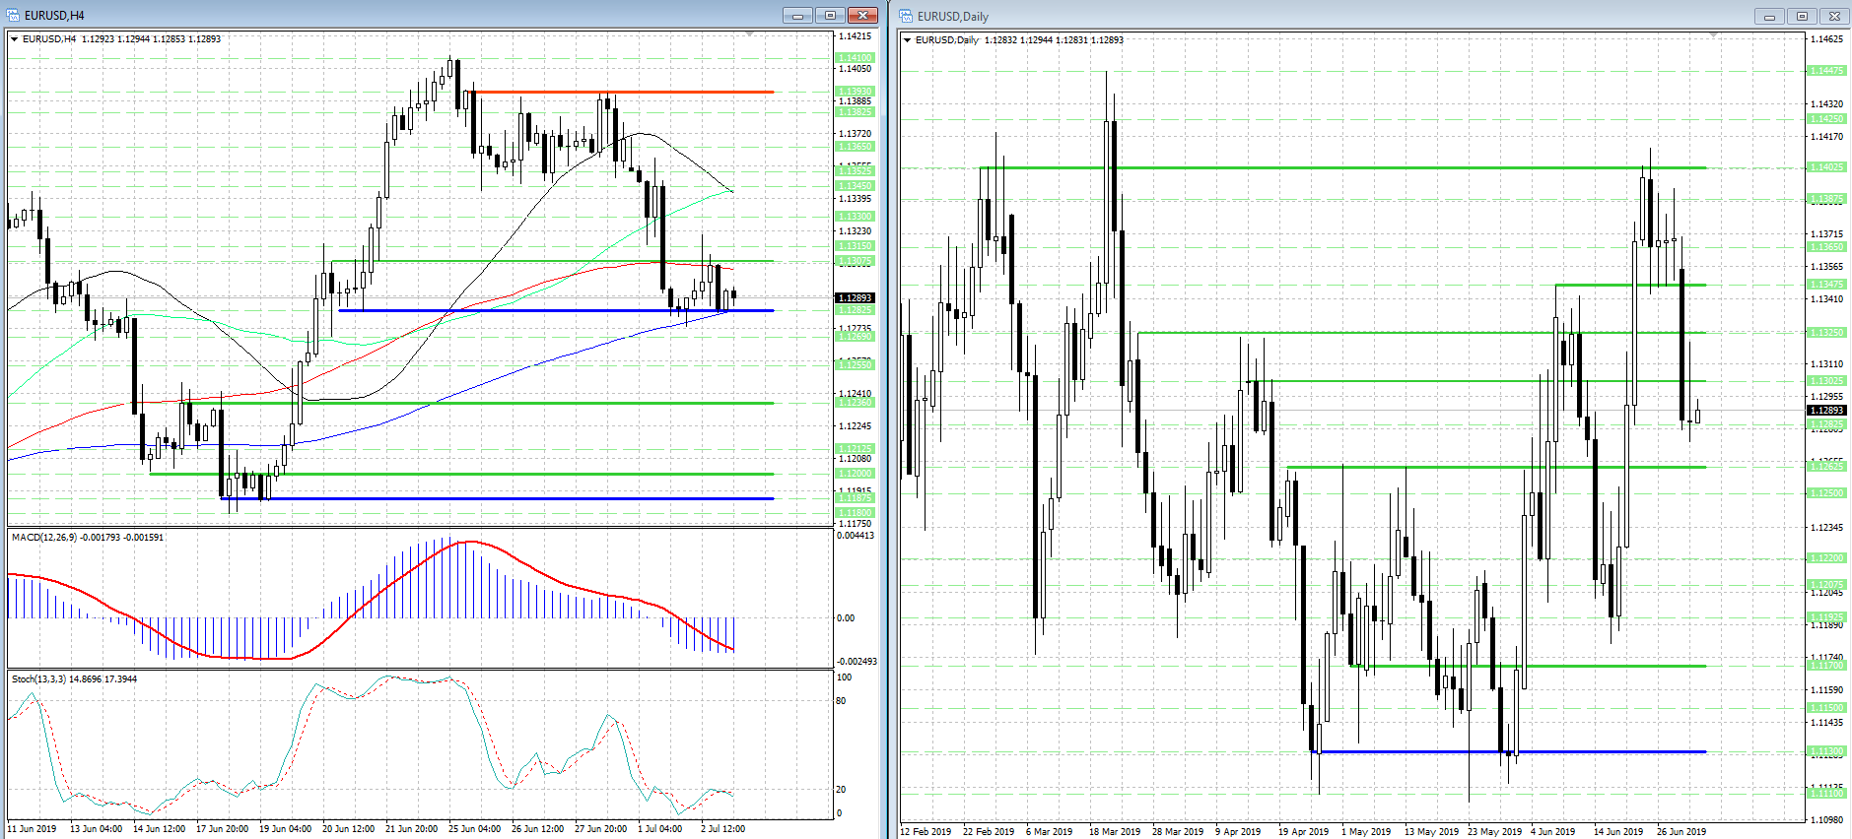Click the EURUSD,Daily window title text

(952, 17)
